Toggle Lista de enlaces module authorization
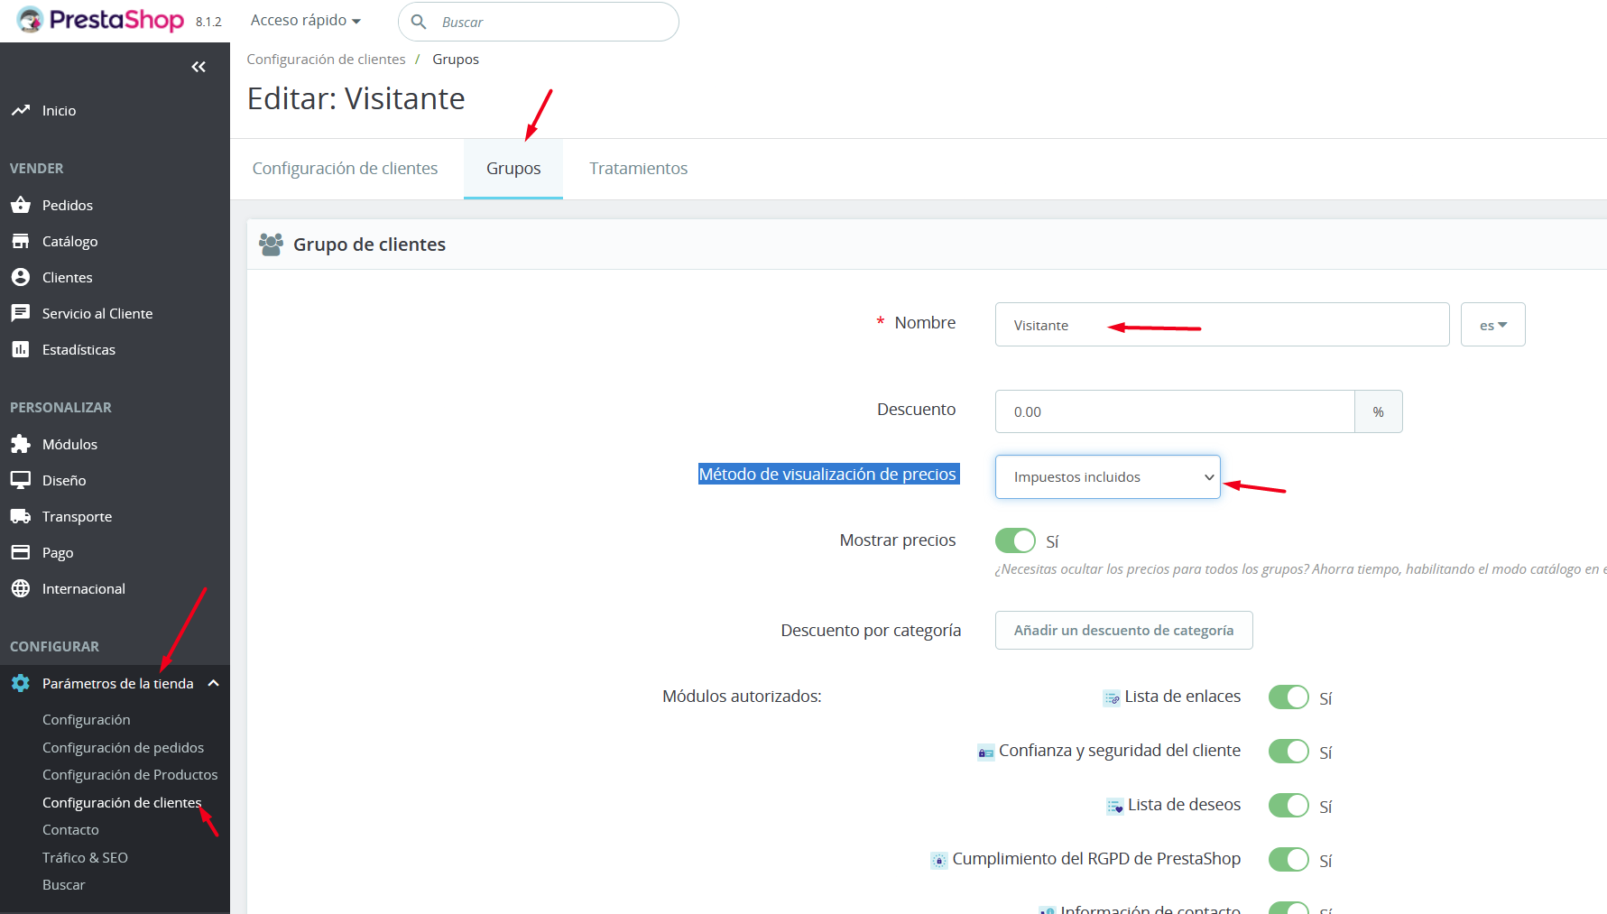 [1288, 697]
